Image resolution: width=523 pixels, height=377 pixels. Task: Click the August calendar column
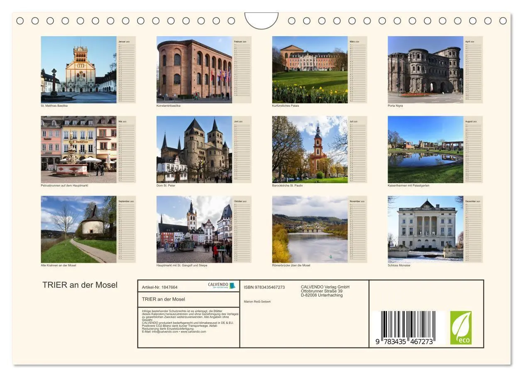473,149
